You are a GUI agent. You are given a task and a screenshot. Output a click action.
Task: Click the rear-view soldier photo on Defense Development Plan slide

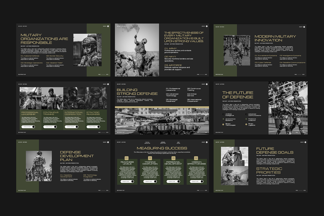coord(39,166)
